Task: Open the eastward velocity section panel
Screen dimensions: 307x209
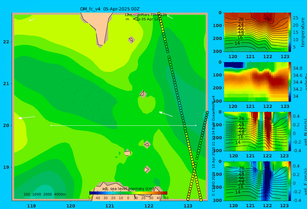Action: 256,181
